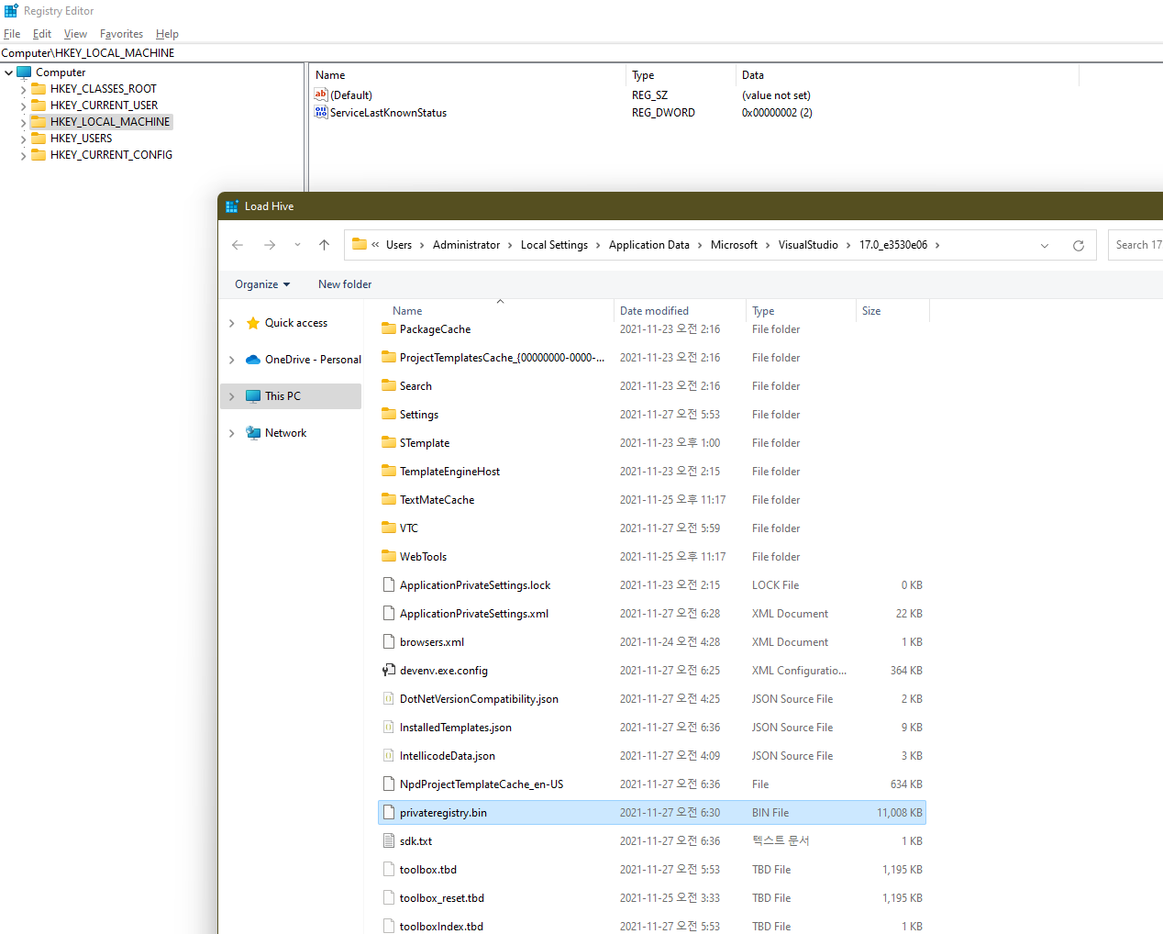Image resolution: width=1163 pixels, height=934 pixels.
Task: Click the HKEY_CLASSES_ROOT folder icon
Action: [39, 89]
